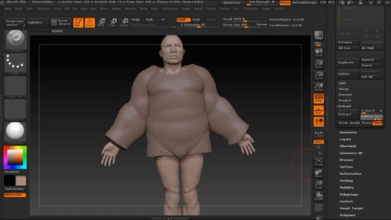Image resolution: width=391 pixels, height=220 pixels.
Task: Open the Quick Sketch tool
Action: coord(61,23)
